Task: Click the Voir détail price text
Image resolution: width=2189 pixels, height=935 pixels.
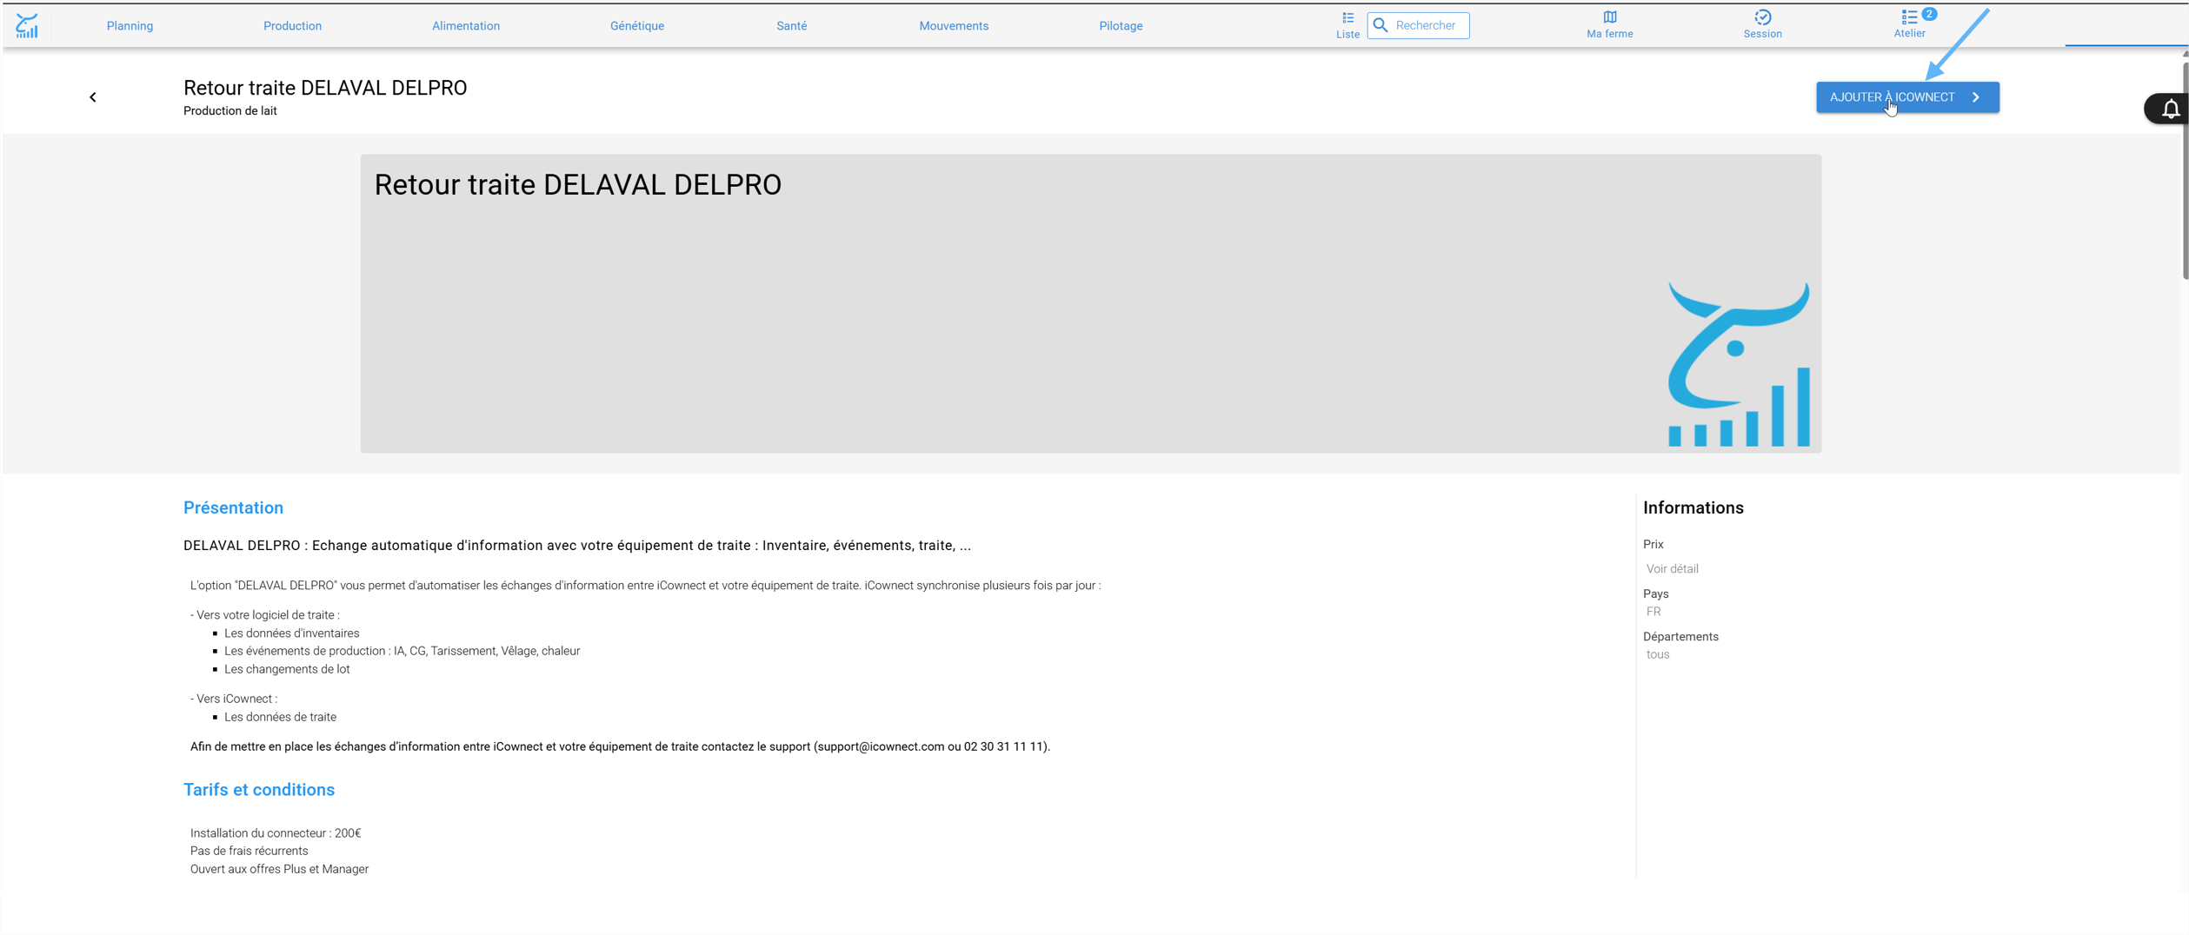Action: click(1671, 569)
